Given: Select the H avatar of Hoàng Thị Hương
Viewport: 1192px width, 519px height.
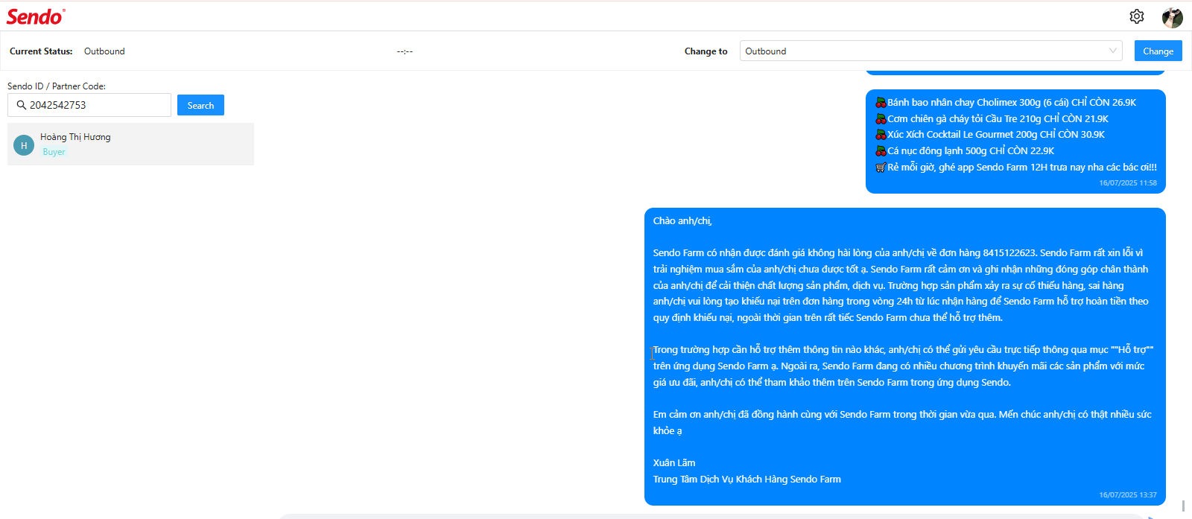Looking at the screenshot, I should pyautogui.click(x=24, y=145).
